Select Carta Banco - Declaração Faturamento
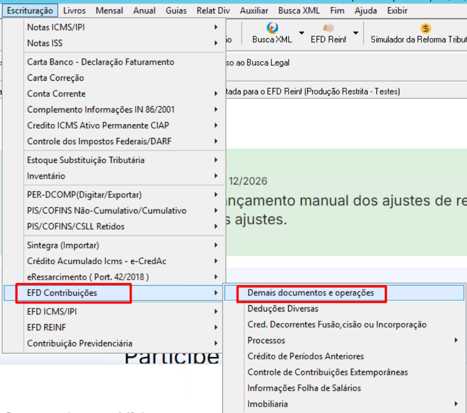Image resolution: width=467 pixels, height=413 pixels. (x=113, y=62)
